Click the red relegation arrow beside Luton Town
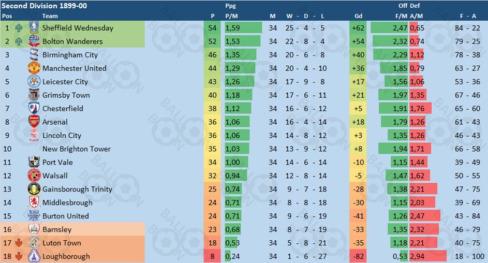Screen dimensions: 488x263 (x=19, y=243)
